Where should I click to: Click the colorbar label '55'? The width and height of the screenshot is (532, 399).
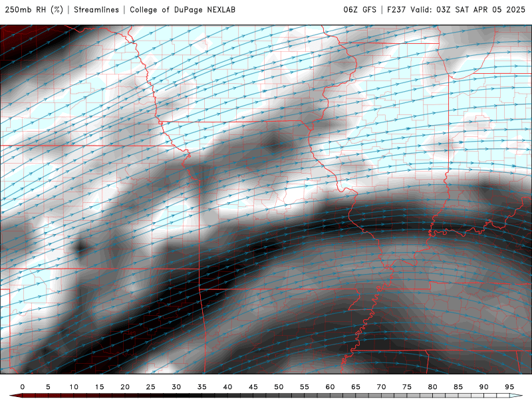(305, 387)
